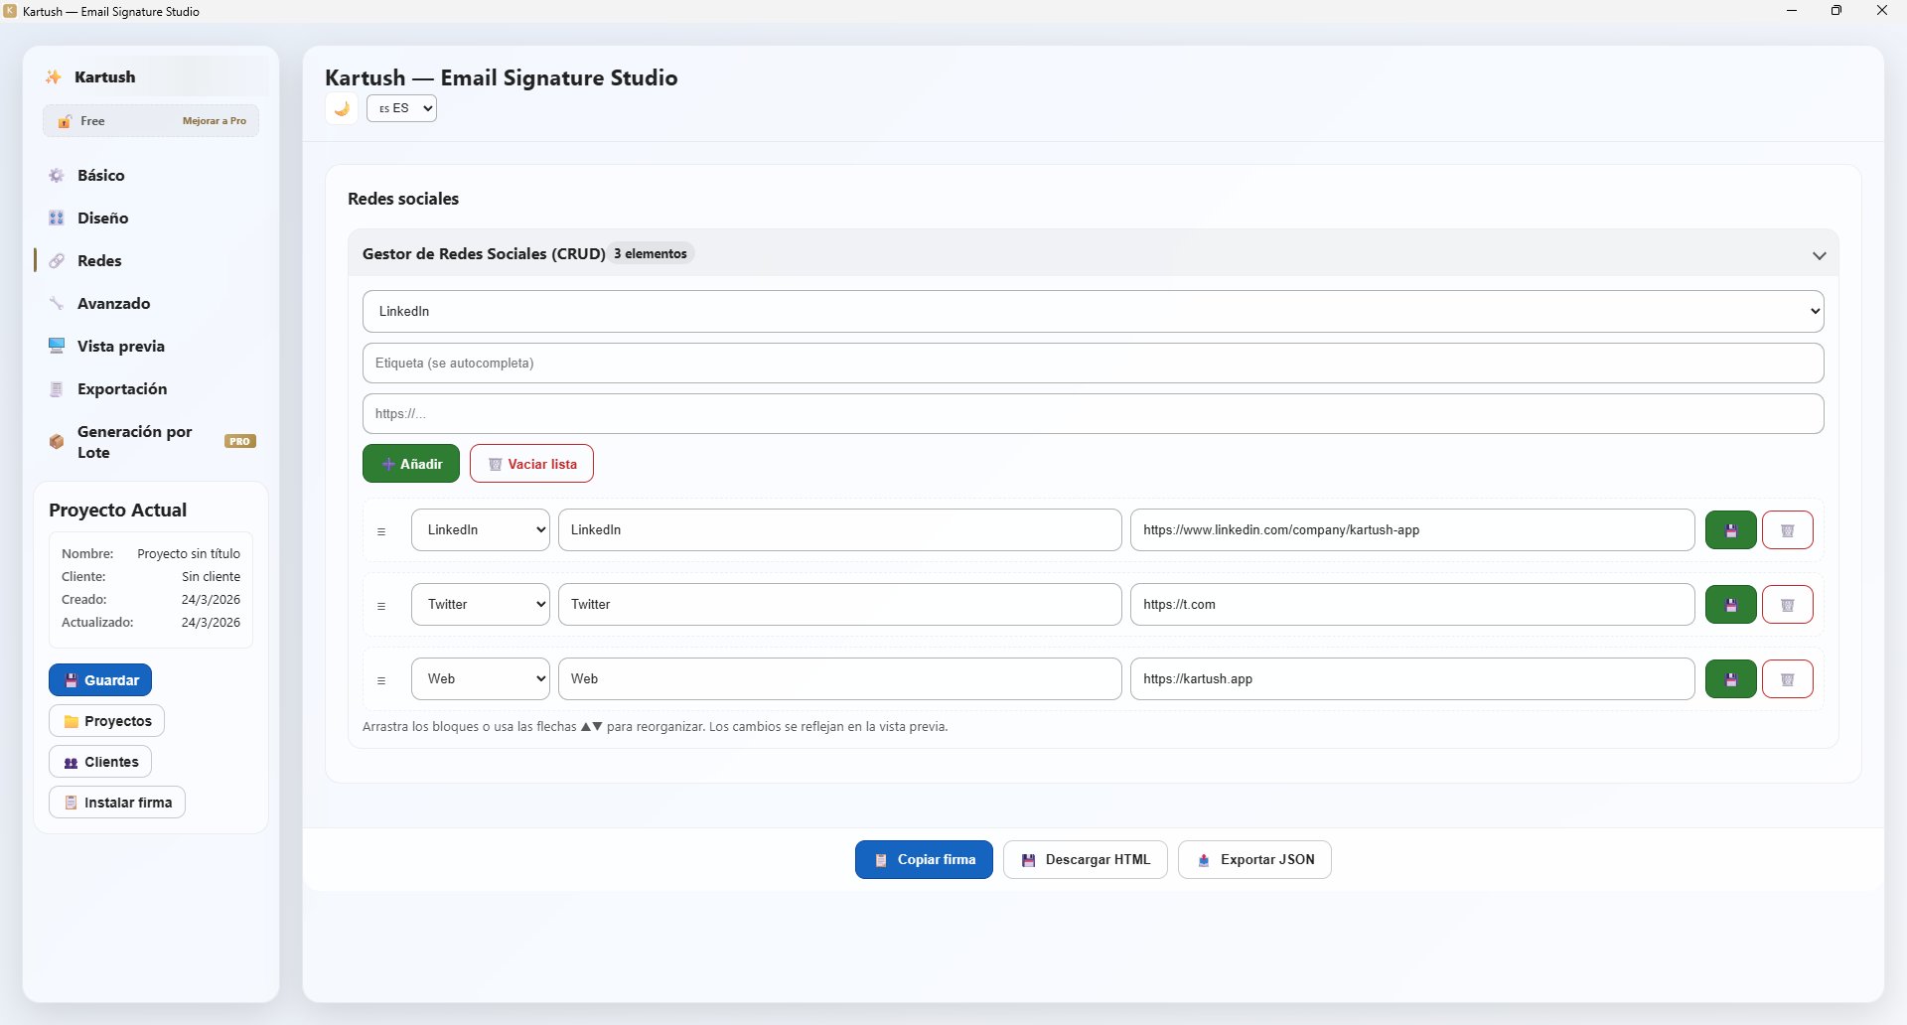The height and width of the screenshot is (1025, 1907).
Task: Open the LinkedIn network type dropdown at top
Action: [x=1093, y=312]
